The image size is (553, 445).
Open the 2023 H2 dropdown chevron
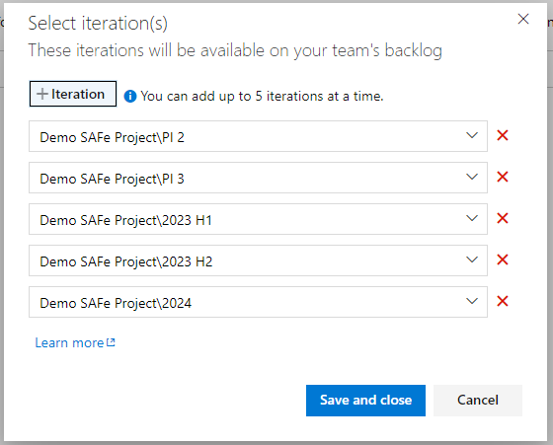pos(472,260)
